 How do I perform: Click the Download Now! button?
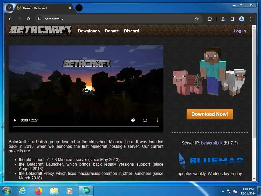(210, 114)
